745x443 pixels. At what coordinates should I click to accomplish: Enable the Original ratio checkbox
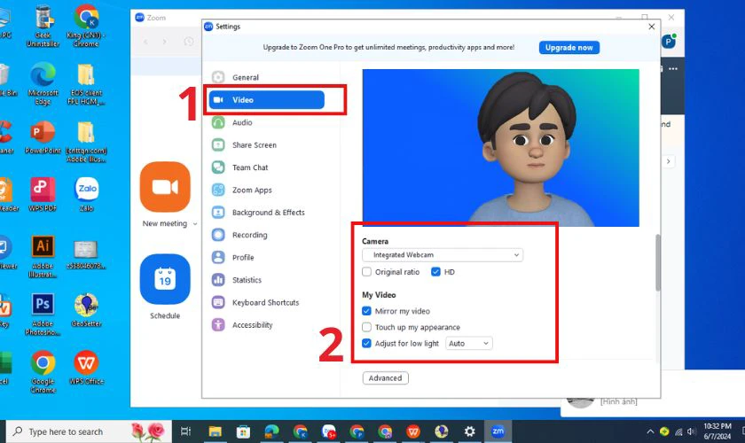[x=367, y=272]
